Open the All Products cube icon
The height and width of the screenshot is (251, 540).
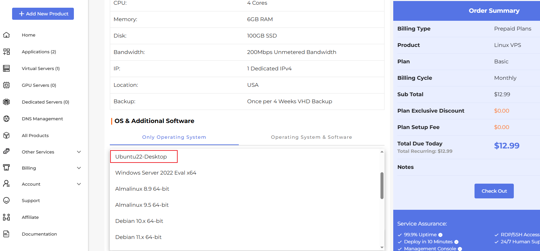point(6,135)
